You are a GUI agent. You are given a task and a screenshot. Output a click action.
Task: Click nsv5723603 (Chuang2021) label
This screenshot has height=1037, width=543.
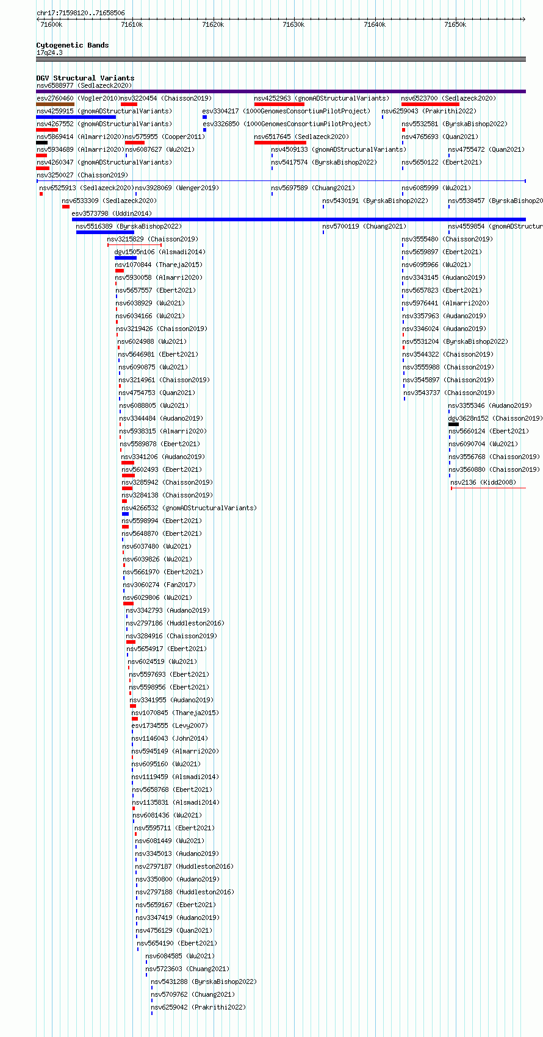(187, 969)
